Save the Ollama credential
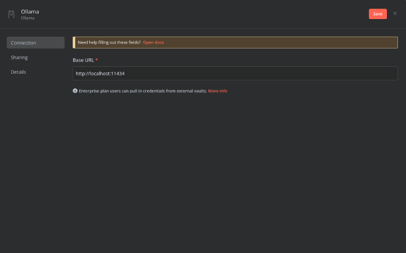The image size is (406, 253). point(378,14)
